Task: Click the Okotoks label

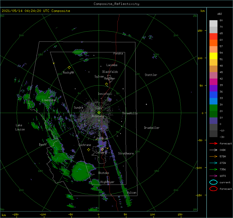Action: coord(104,173)
